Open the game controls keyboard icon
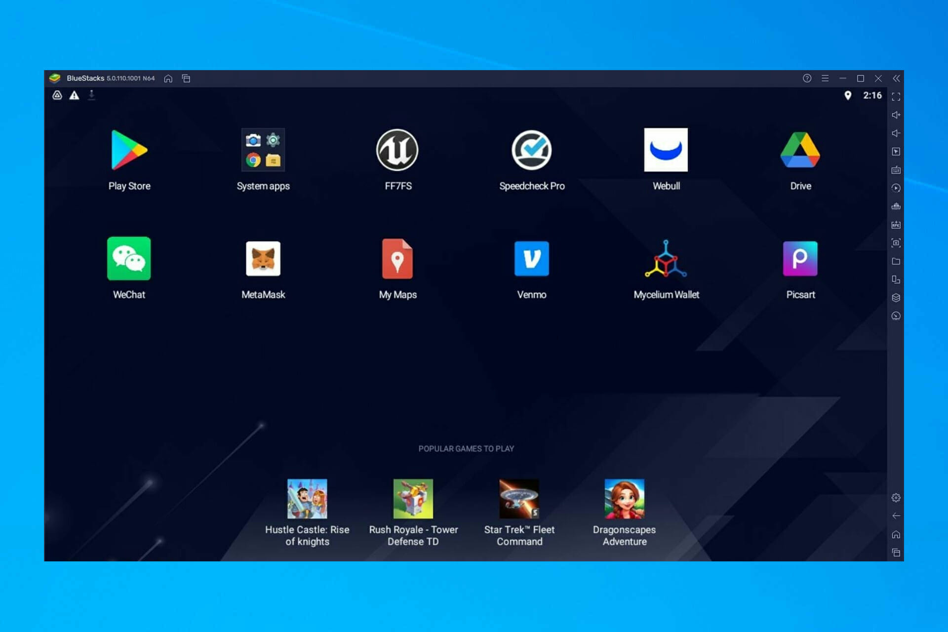 896,170
